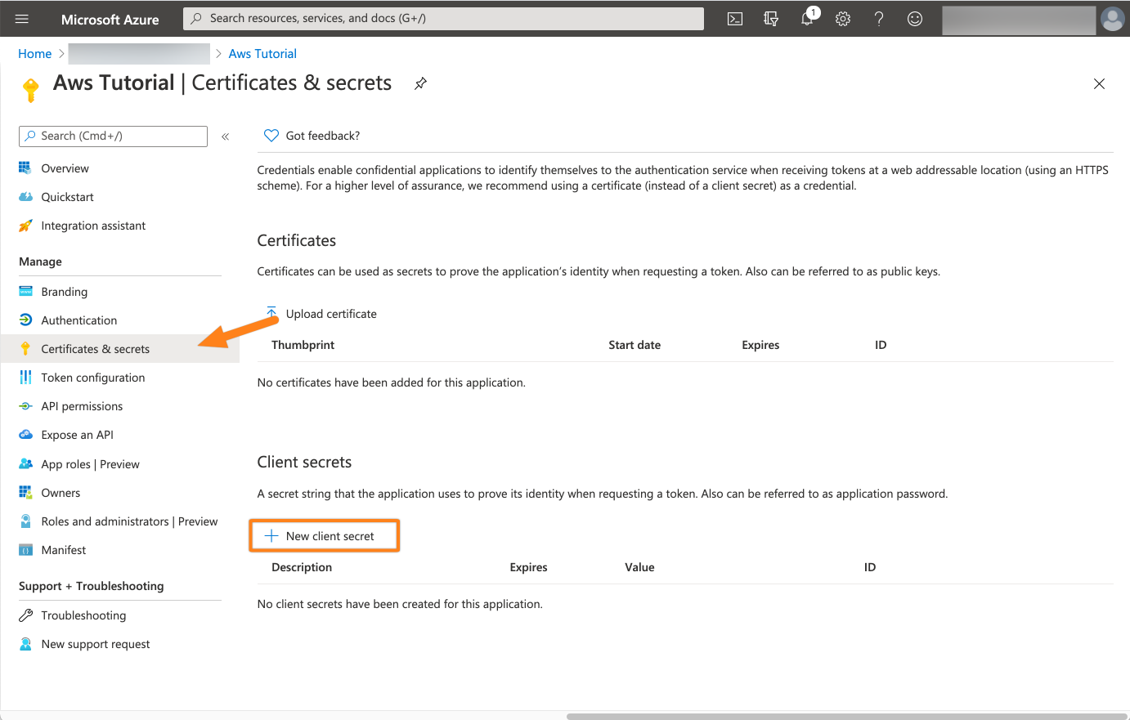1130x720 pixels.
Task: Click the Help question mark icon
Action: pos(879,19)
